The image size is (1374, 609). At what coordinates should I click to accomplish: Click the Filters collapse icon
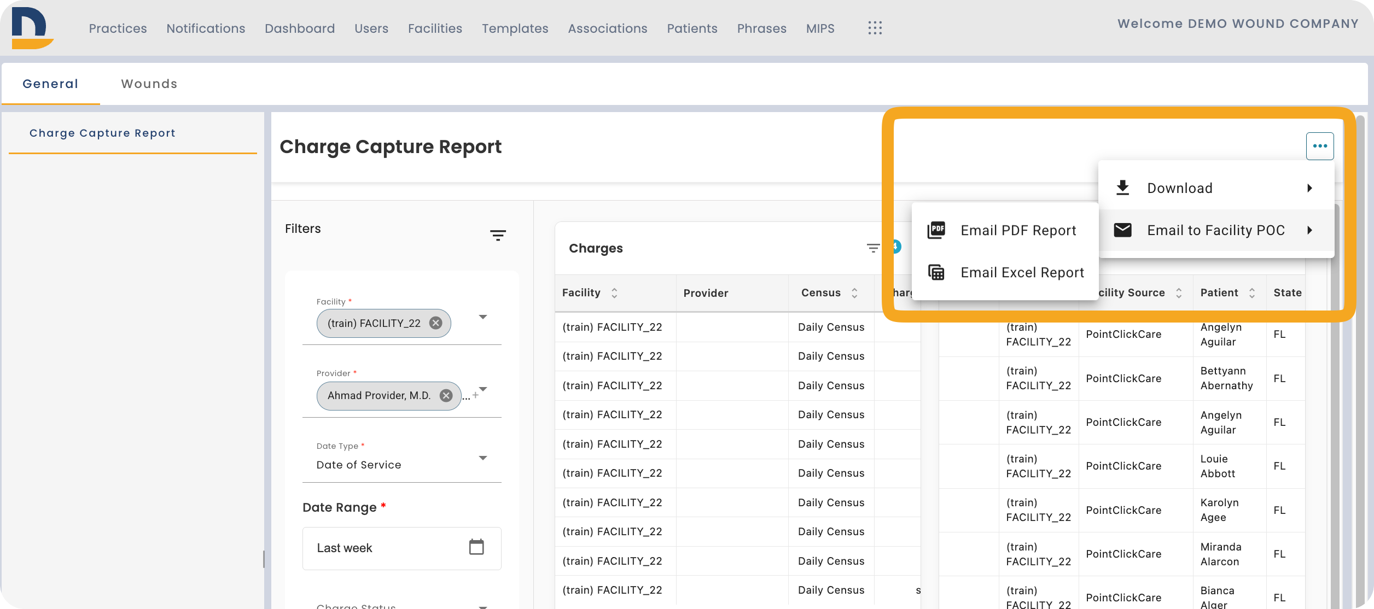pos(498,236)
